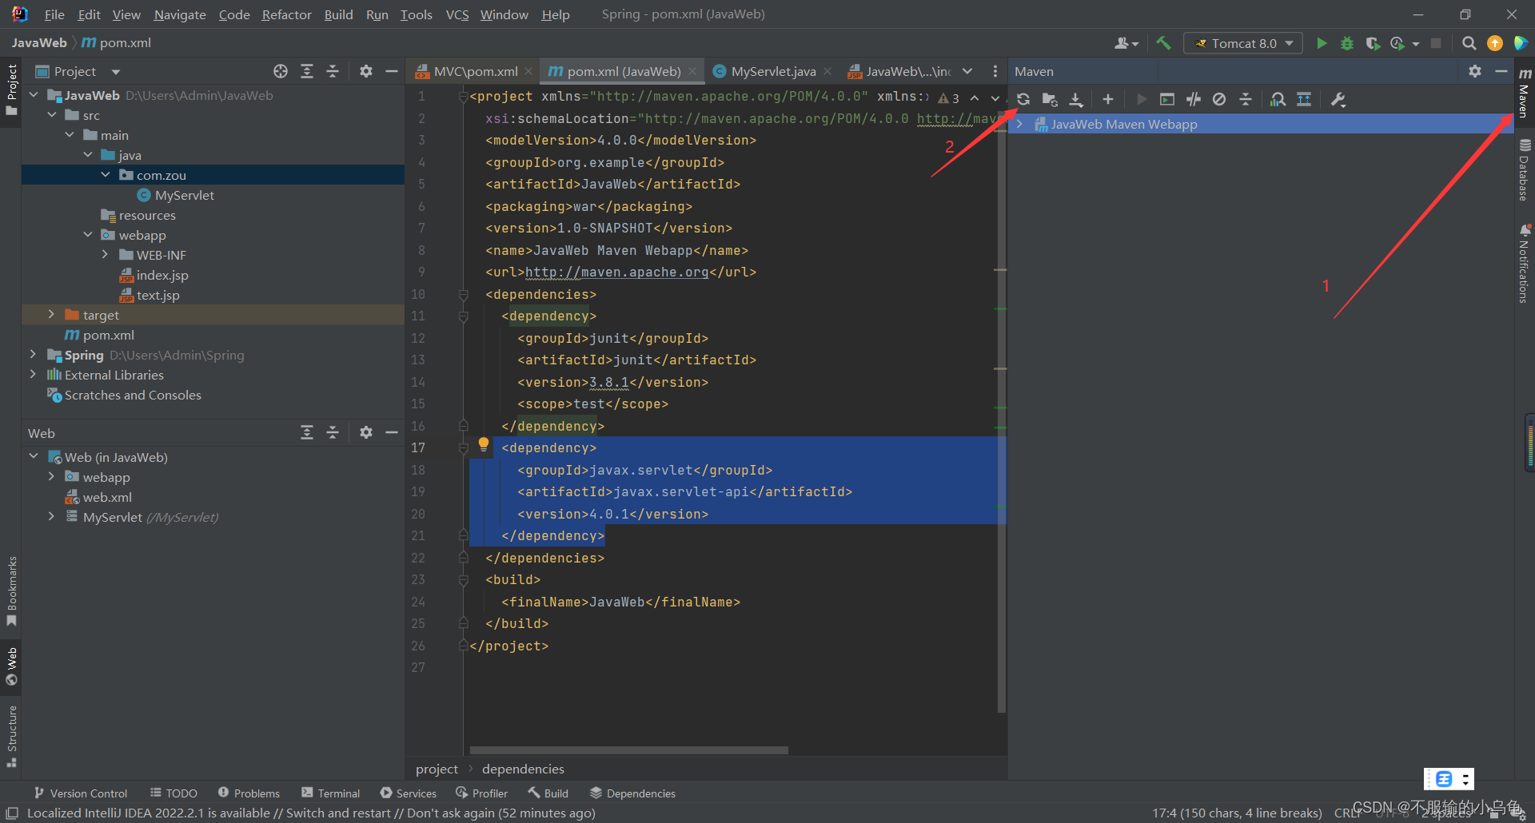
Task: Click the intention lightbulb on line 17
Action: [484, 444]
